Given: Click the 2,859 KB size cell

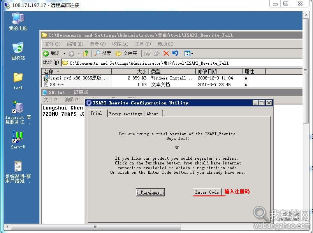Looking at the screenshot, I should [137, 78].
